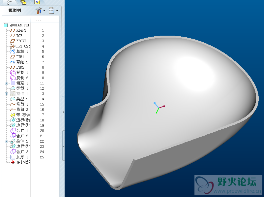Screen dimensions: 264x197
Task: Select the TOP datum plane icon
Action: coord(13,36)
